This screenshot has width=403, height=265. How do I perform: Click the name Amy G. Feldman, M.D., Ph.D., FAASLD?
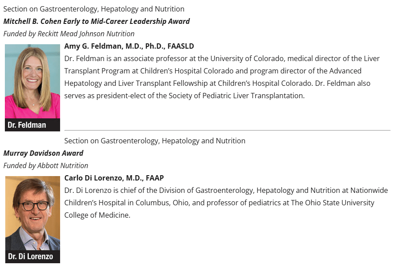[129, 46]
